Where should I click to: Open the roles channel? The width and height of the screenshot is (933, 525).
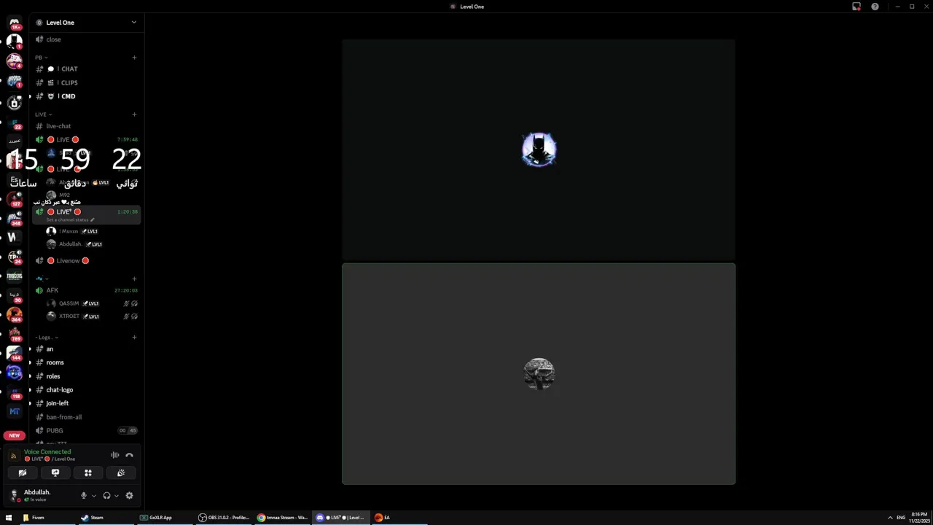86,376
